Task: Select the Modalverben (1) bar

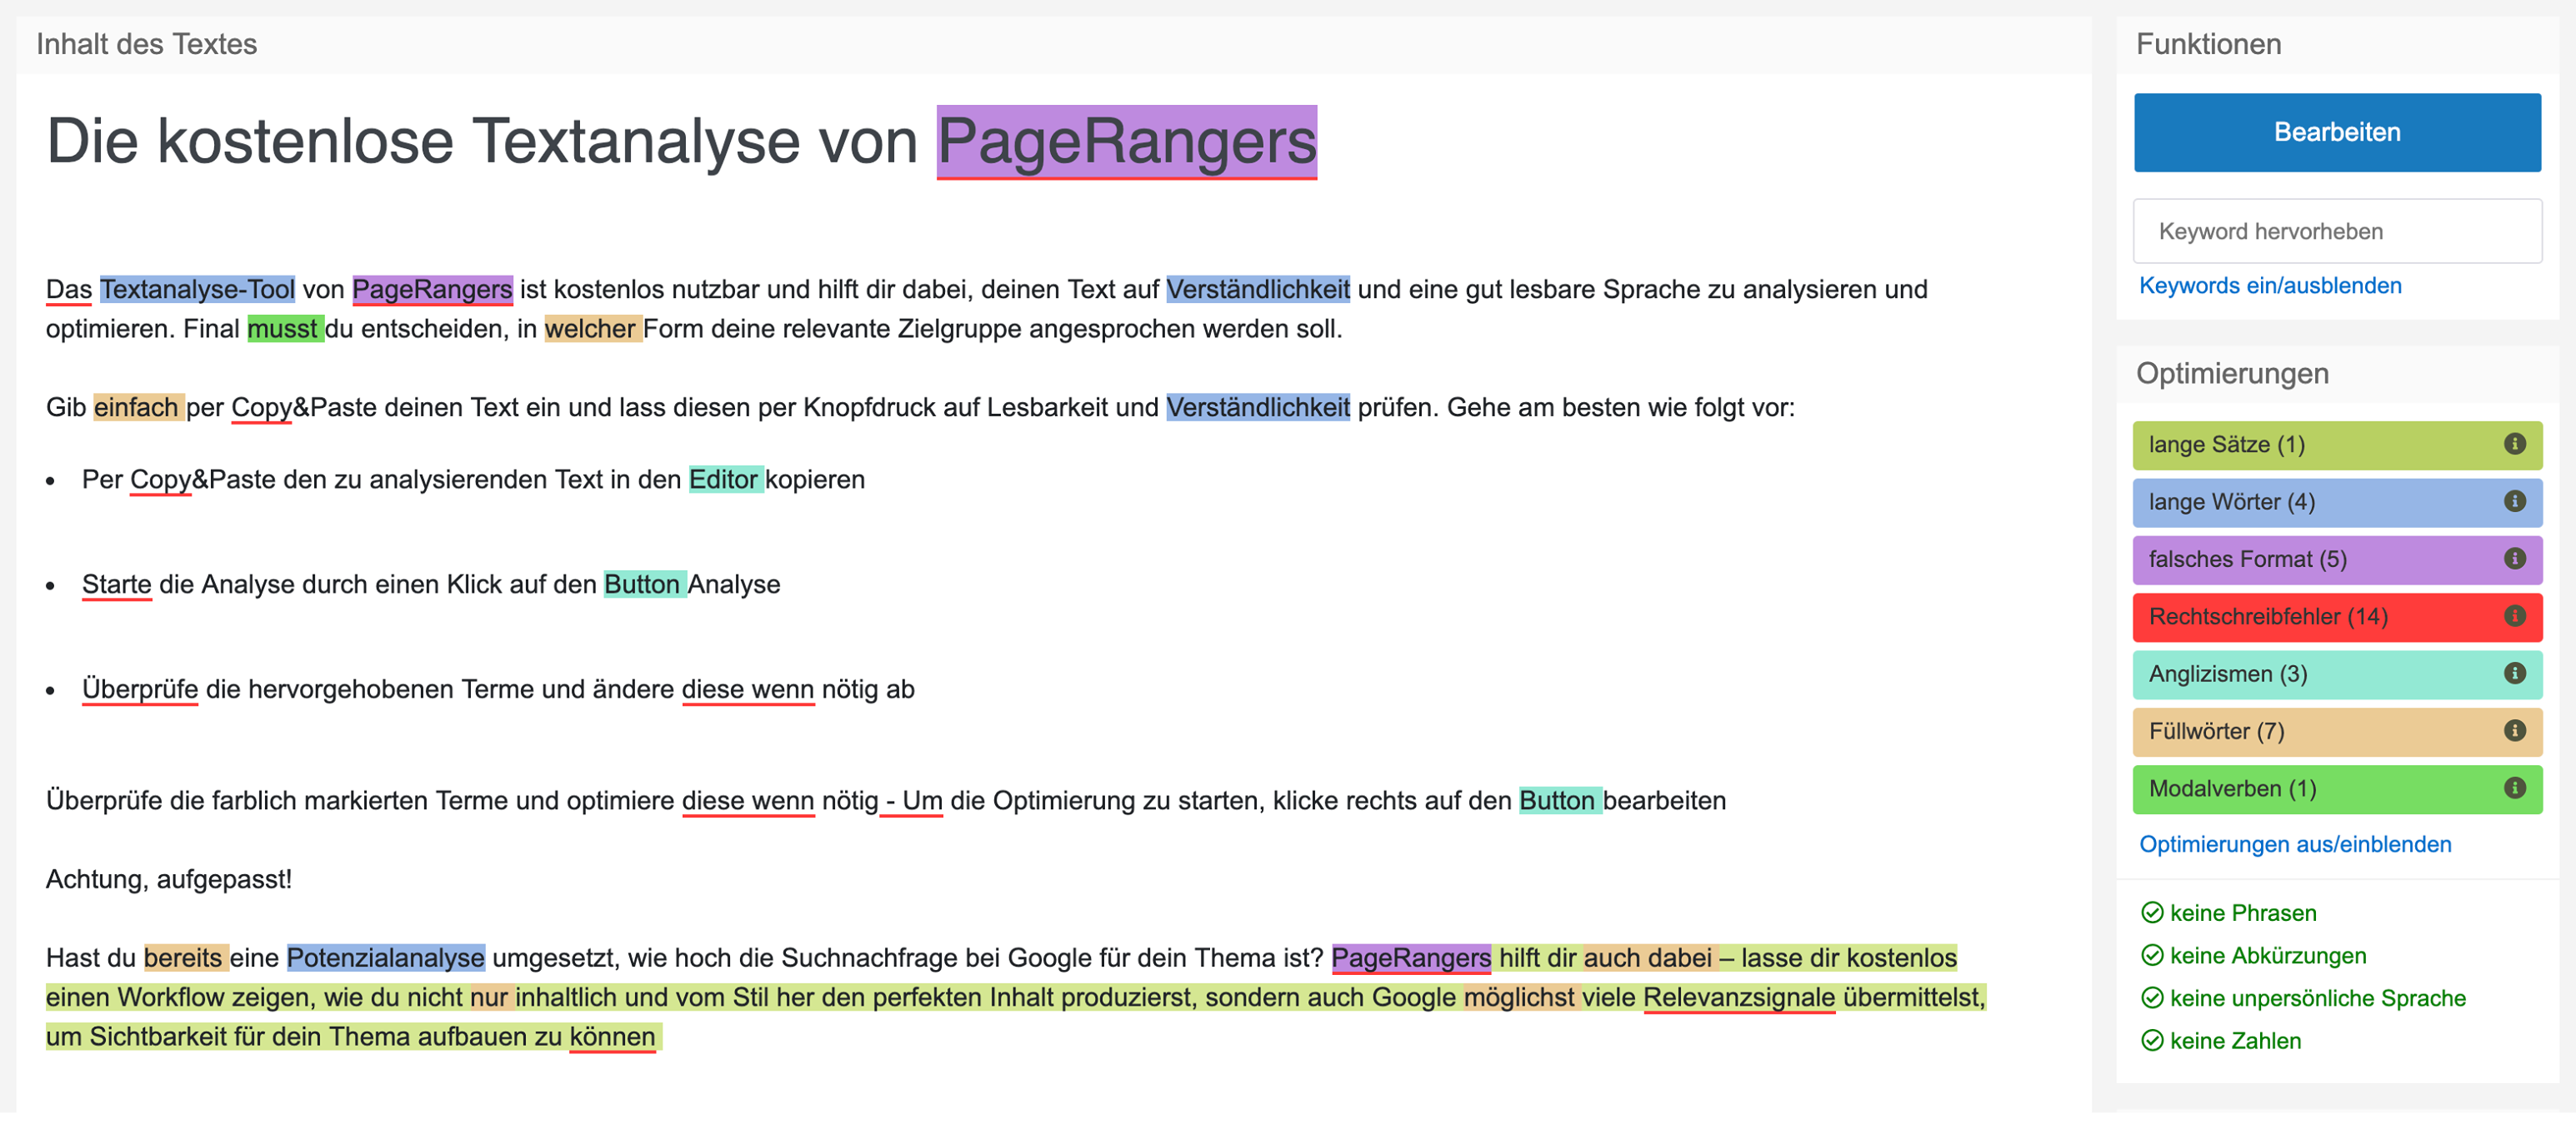Action: pyautogui.click(x=2336, y=788)
